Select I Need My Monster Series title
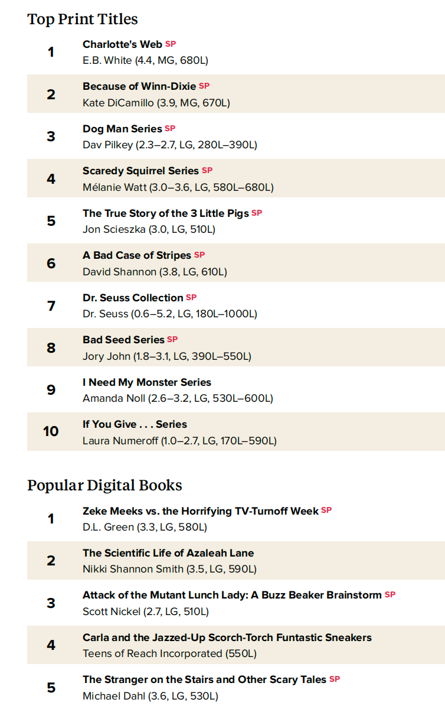The height and width of the screenshot is (722, 445). tap(147, 382)
